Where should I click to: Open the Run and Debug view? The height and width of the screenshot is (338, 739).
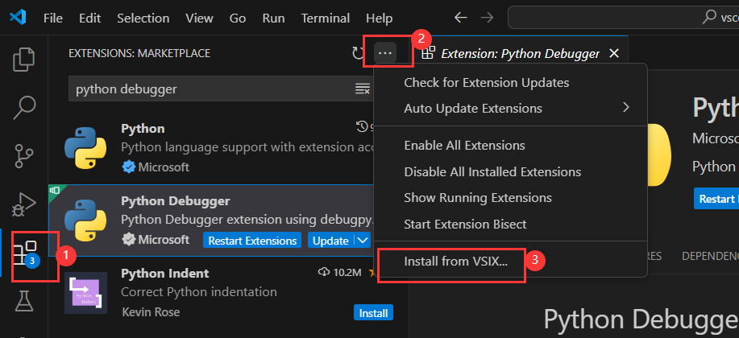point(26,204)
